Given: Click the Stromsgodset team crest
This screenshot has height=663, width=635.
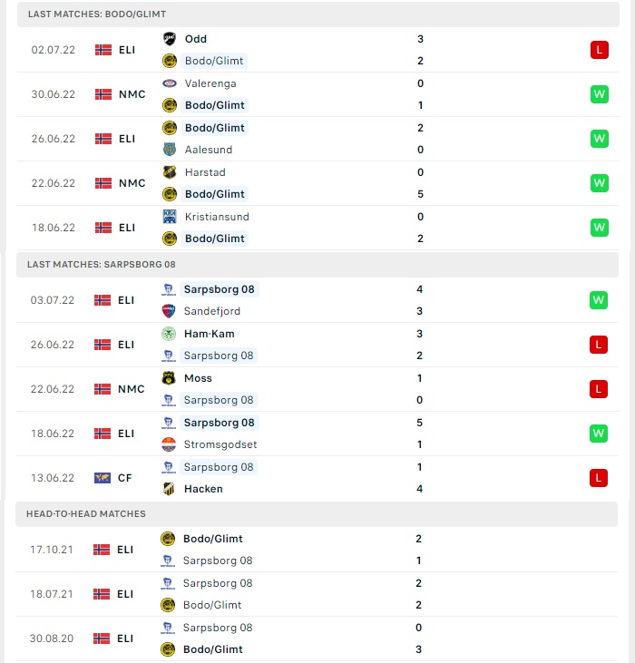Looking at the screenshot, I should 169,444.
